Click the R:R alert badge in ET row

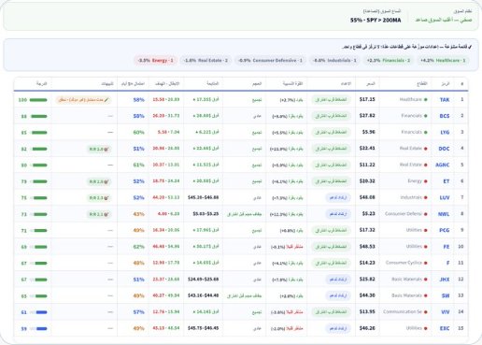[x=99, y=181]
